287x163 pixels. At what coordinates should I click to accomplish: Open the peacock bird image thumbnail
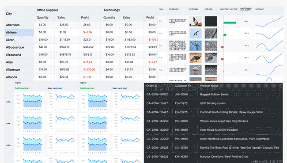click(196, 58)
